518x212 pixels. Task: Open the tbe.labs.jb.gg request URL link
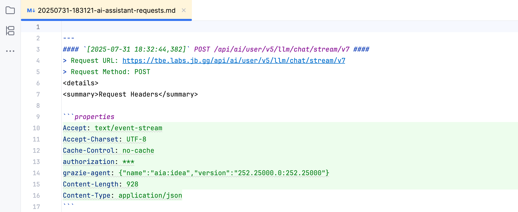[x=233, y=61]
